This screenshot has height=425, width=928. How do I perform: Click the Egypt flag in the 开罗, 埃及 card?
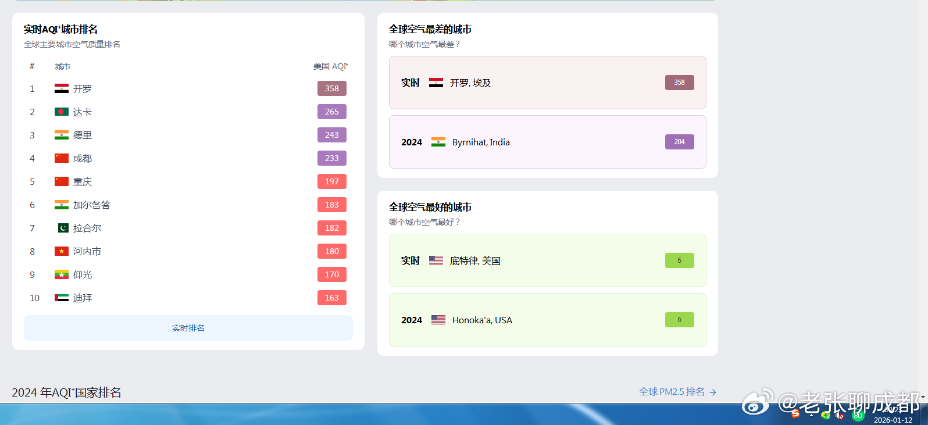(x=436, y=83)
